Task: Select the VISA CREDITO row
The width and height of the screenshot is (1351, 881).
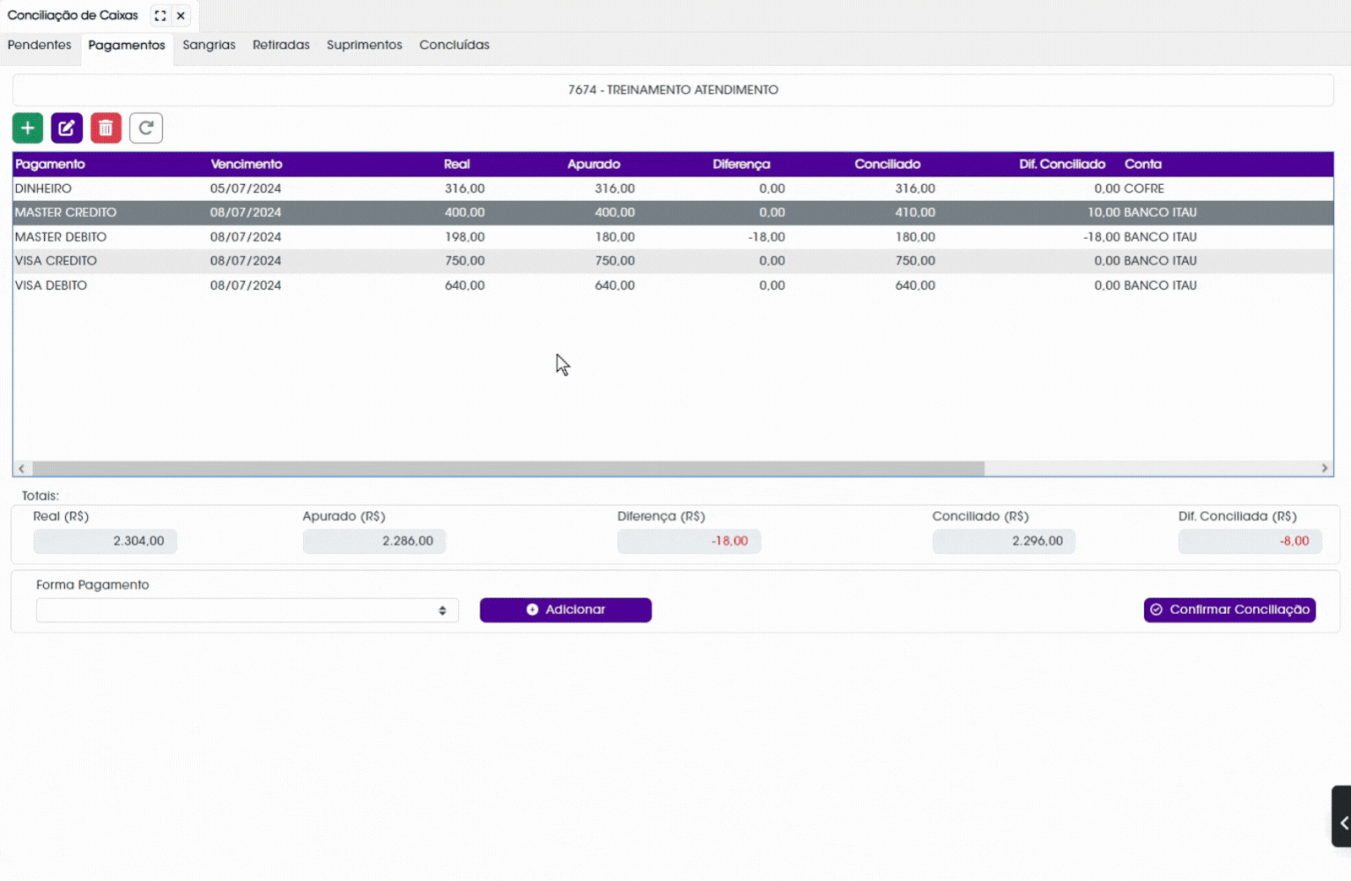Action: pyautogui.click(x=673, y=261)
